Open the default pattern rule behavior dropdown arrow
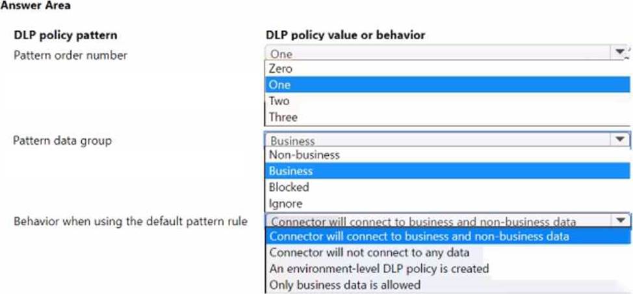 tap(620, 221)
